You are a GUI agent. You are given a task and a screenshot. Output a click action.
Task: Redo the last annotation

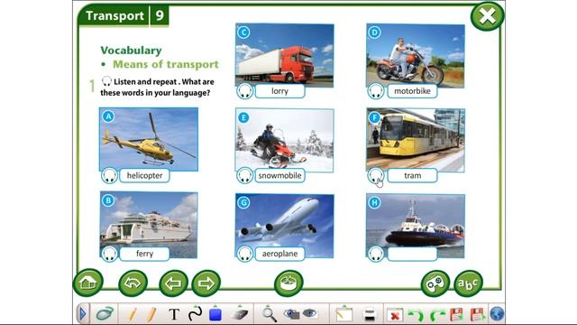click(437, 315)
